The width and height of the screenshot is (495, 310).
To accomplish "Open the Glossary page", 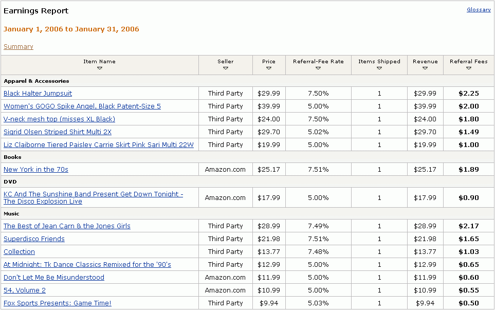I will click(478, 9).
